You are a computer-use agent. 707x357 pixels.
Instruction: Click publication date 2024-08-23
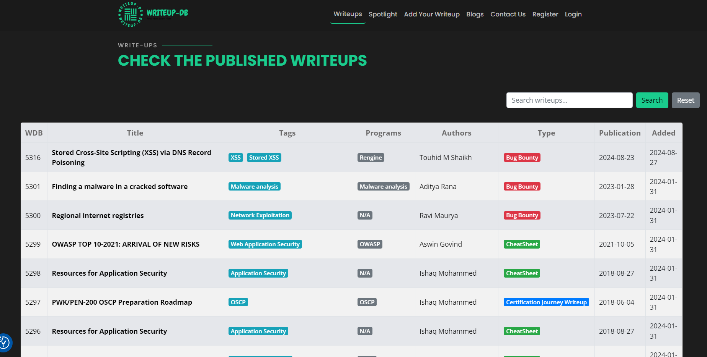pos(617,157)
